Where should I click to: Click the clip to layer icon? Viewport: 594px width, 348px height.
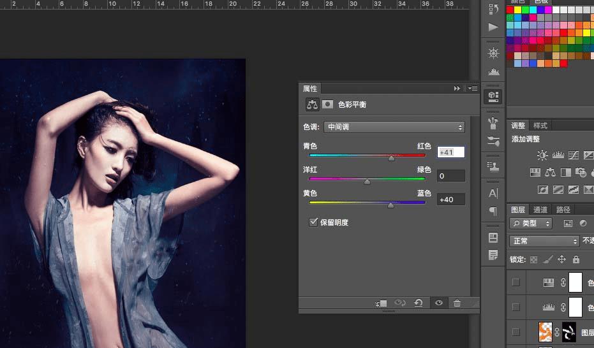pyautogui.click(x=382, y=303)
